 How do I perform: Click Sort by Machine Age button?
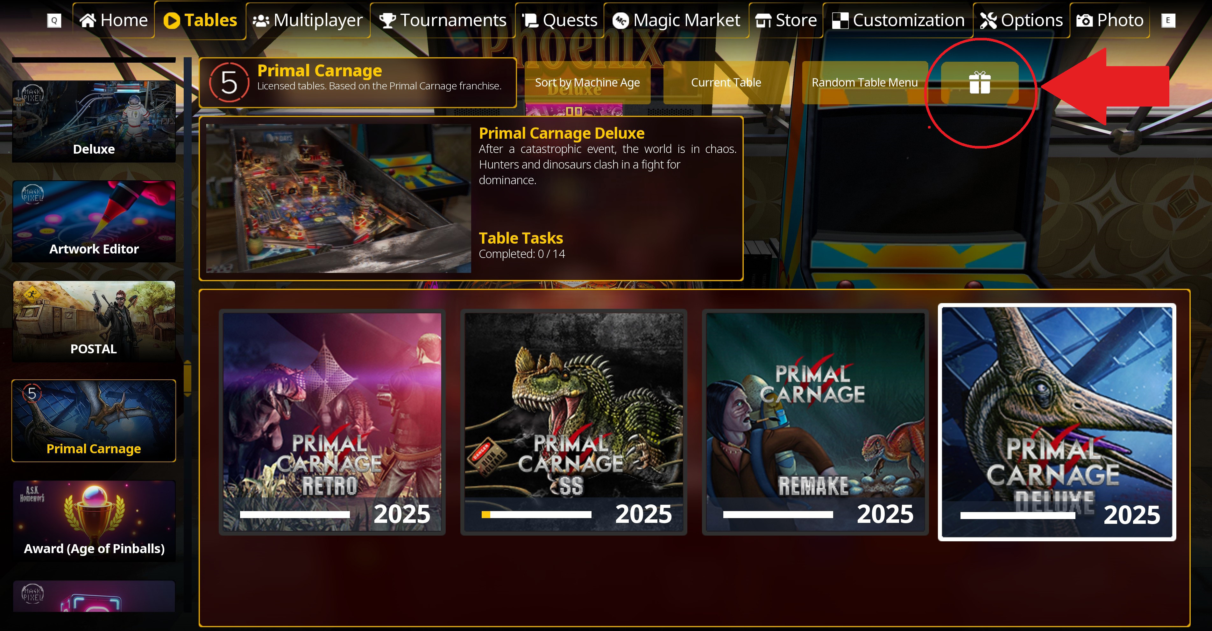[x=587, y=83]
